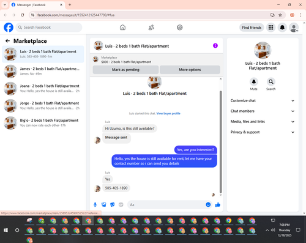Go back using the Marketplace arrow

[x=7, y=41]
